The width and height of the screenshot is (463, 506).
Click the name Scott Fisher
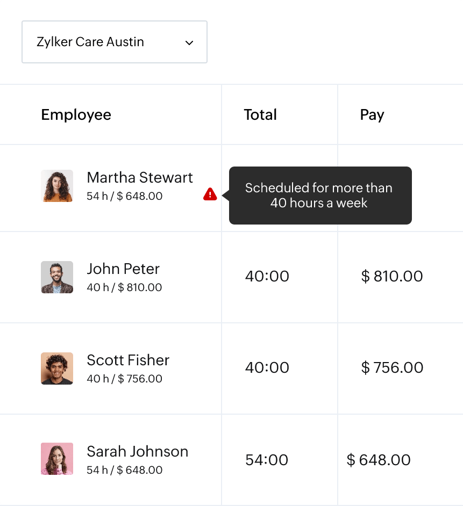click(128, 360)
